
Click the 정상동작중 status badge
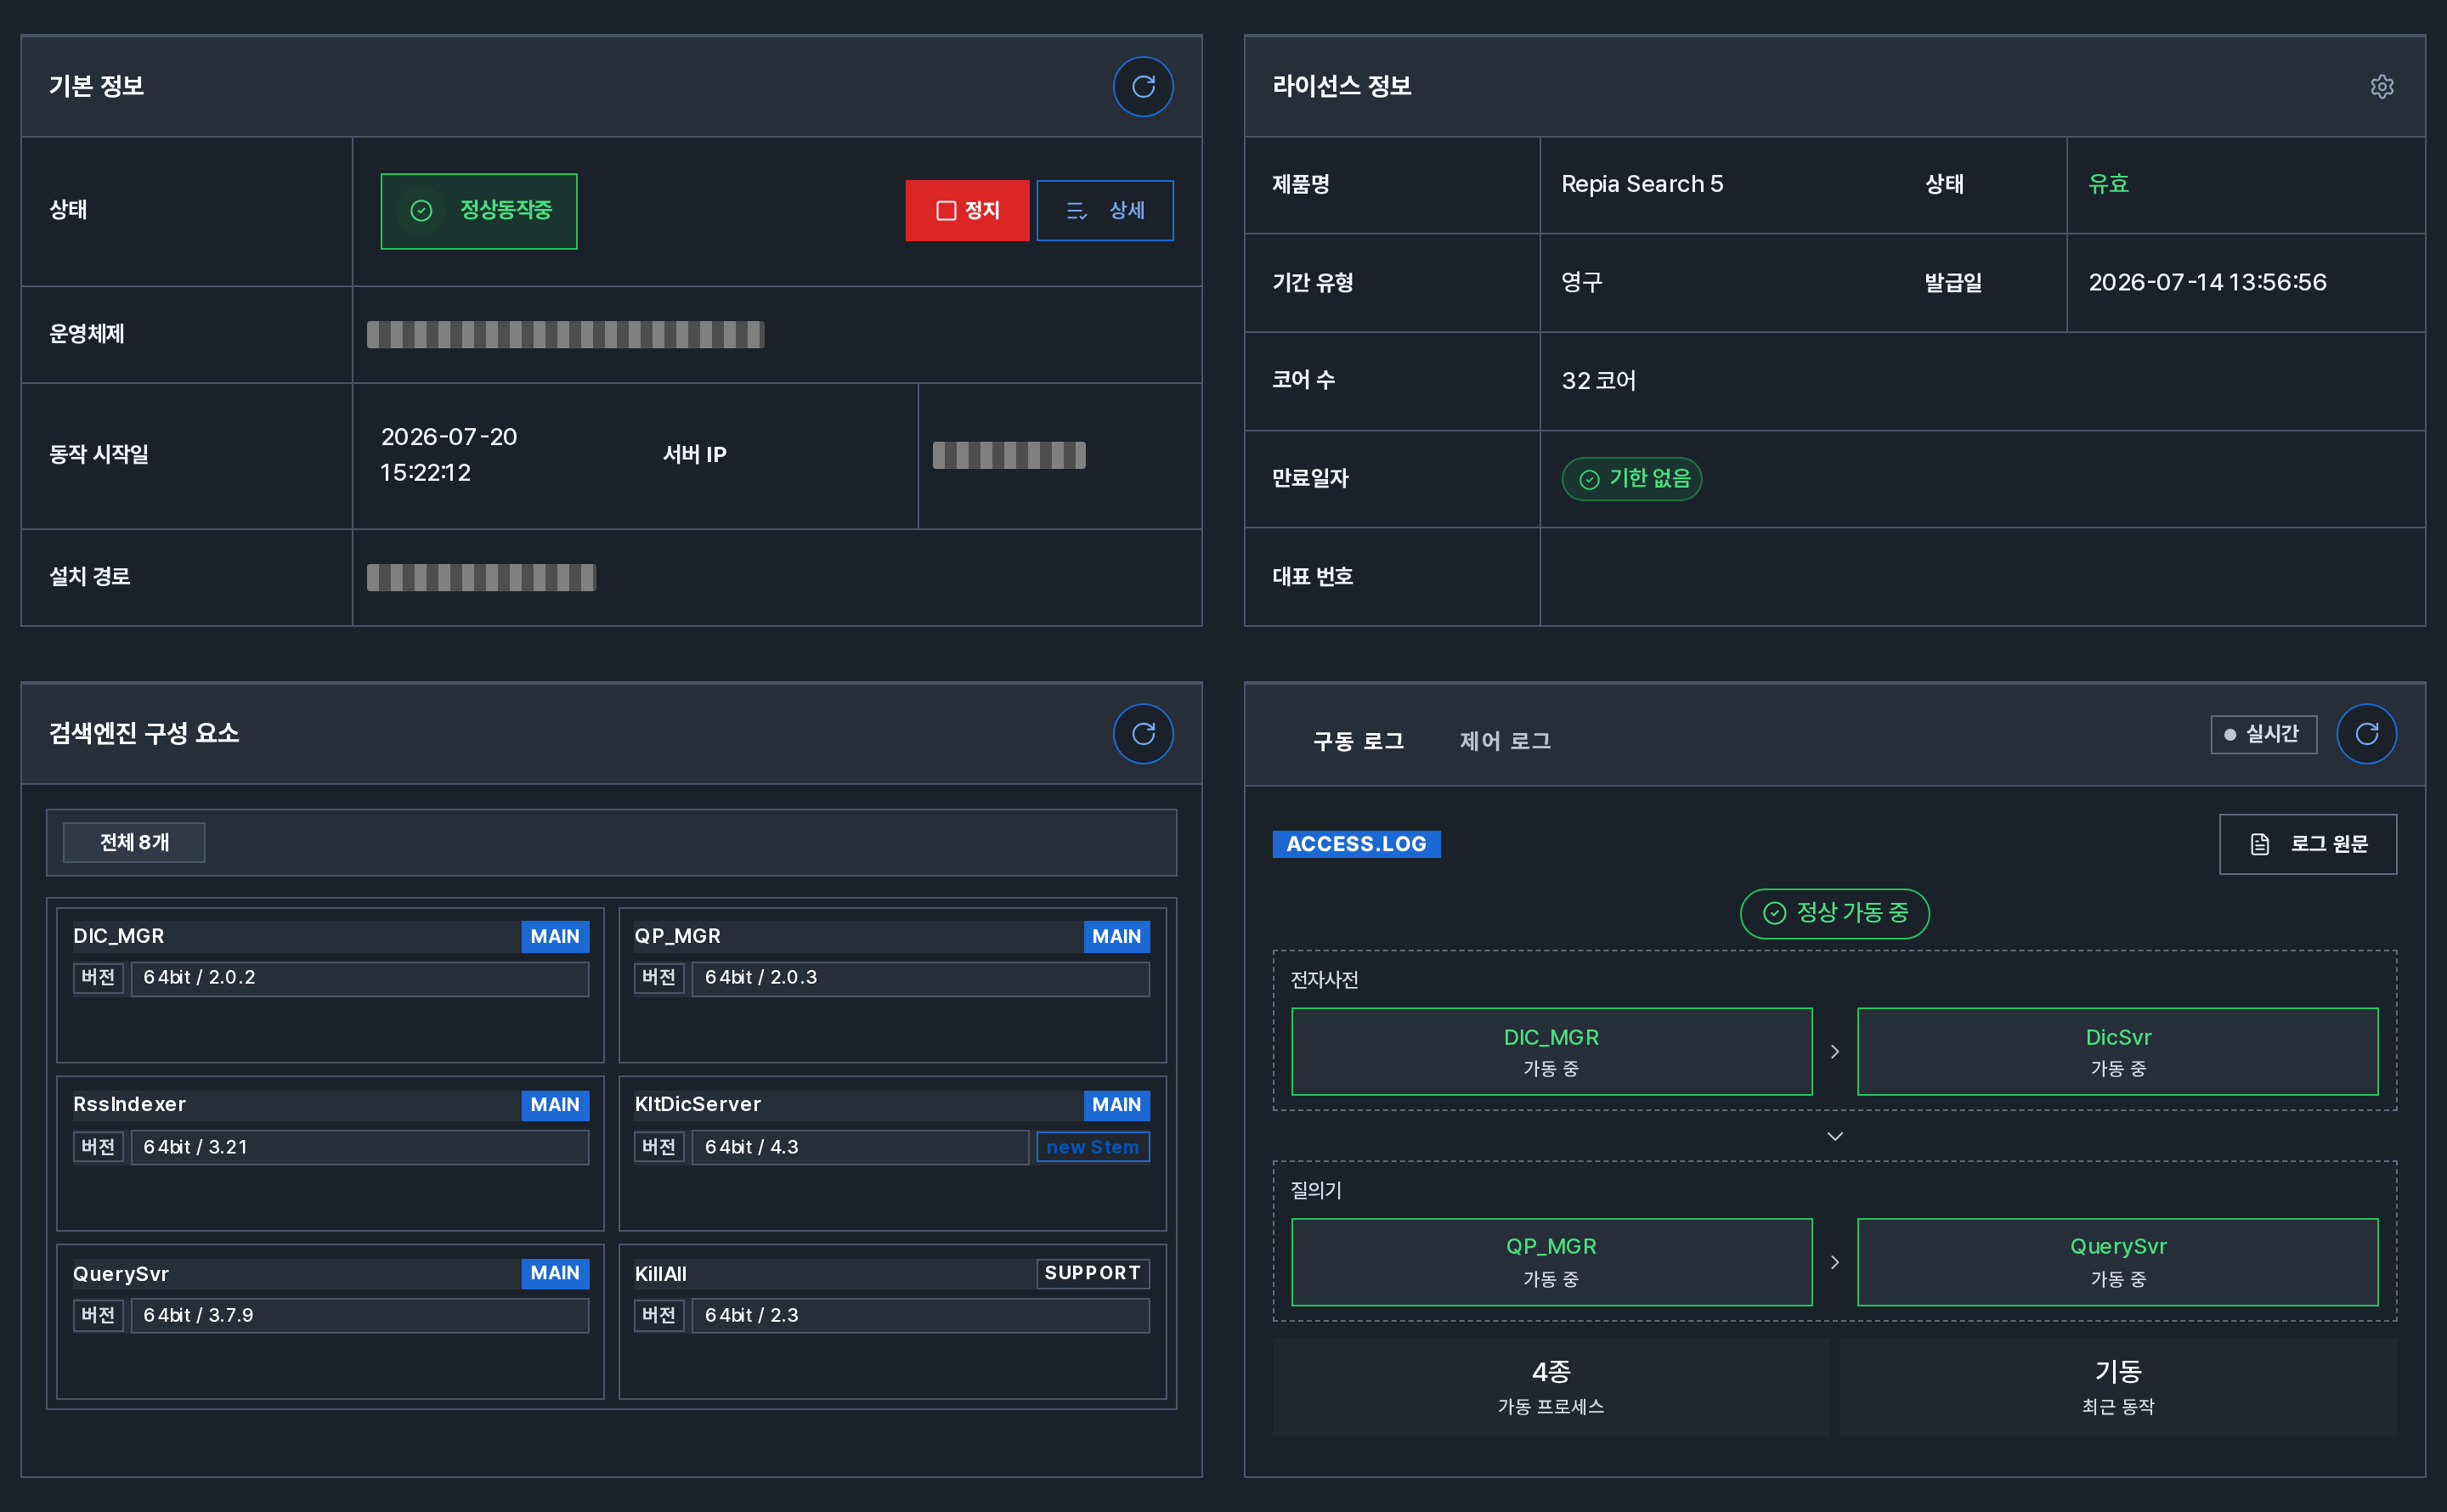point(479,211)
